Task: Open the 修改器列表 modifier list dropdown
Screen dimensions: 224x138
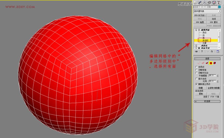Action: 207,11
